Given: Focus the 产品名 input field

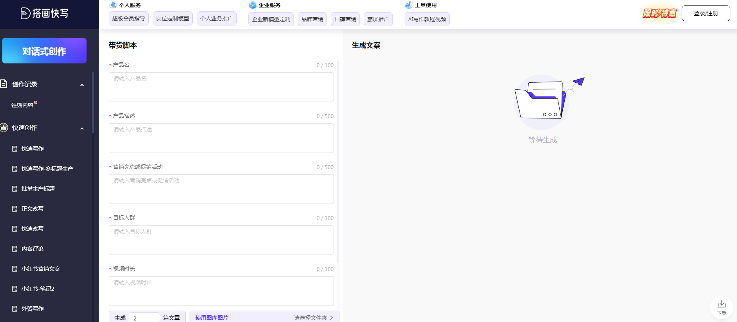Looking at the screenshot, I should [221, 87].
